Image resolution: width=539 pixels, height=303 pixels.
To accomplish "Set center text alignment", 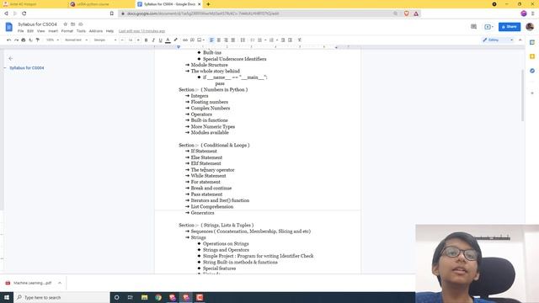I will pyautogui.click(x=219, y=40).
